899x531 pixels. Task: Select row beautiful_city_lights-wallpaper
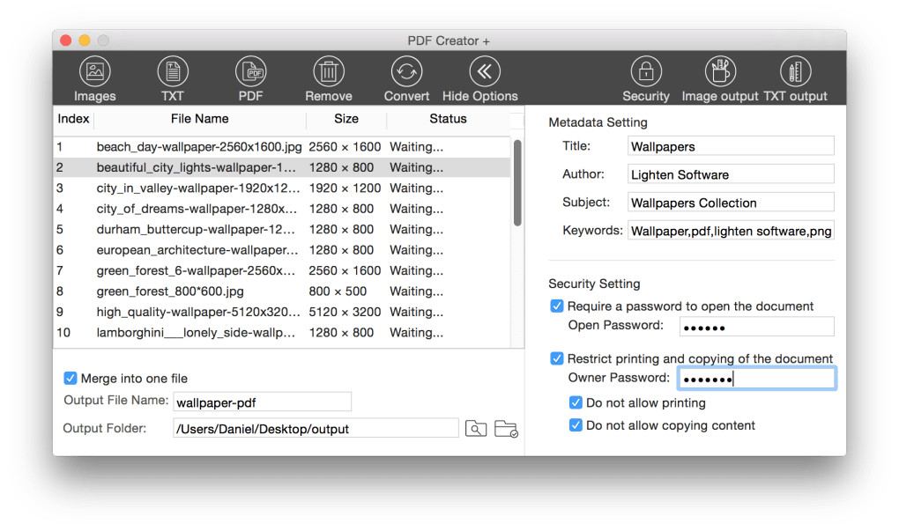281,167
